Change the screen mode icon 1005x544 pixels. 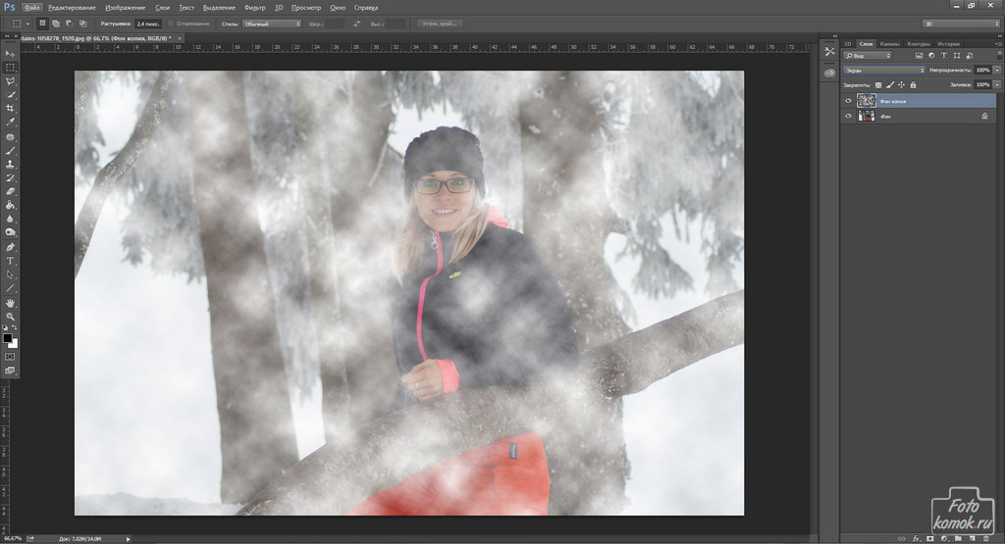[x=10, y=371]
